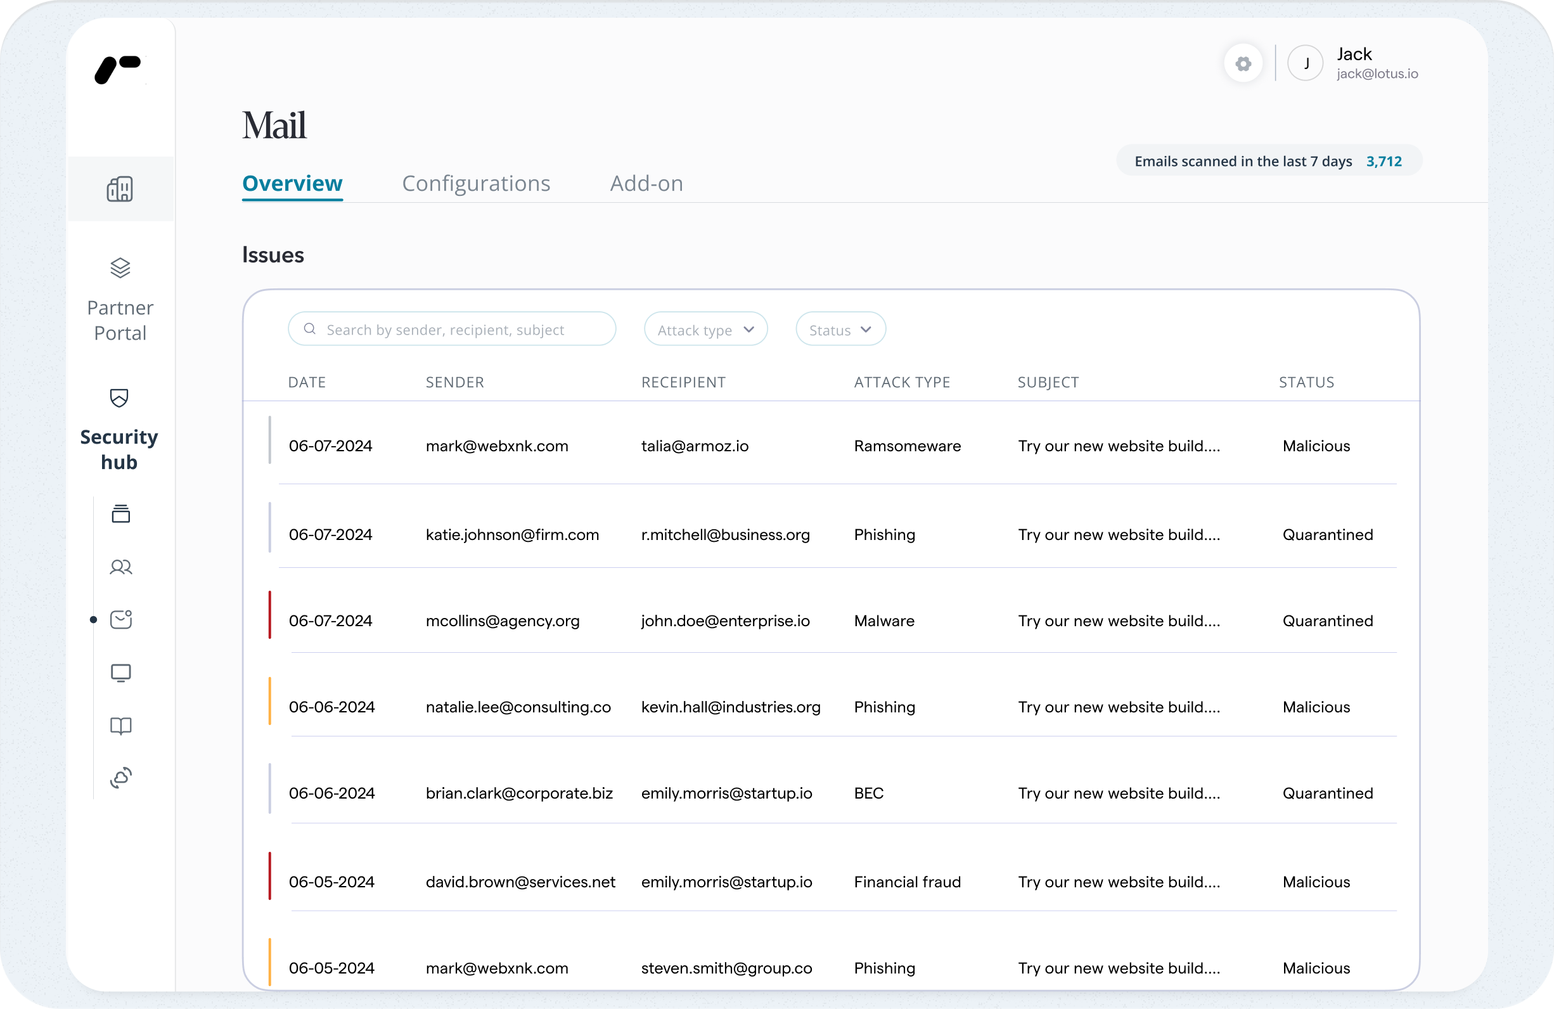
Task: Open the users group sidebar icon
Action: click(121, 567)
